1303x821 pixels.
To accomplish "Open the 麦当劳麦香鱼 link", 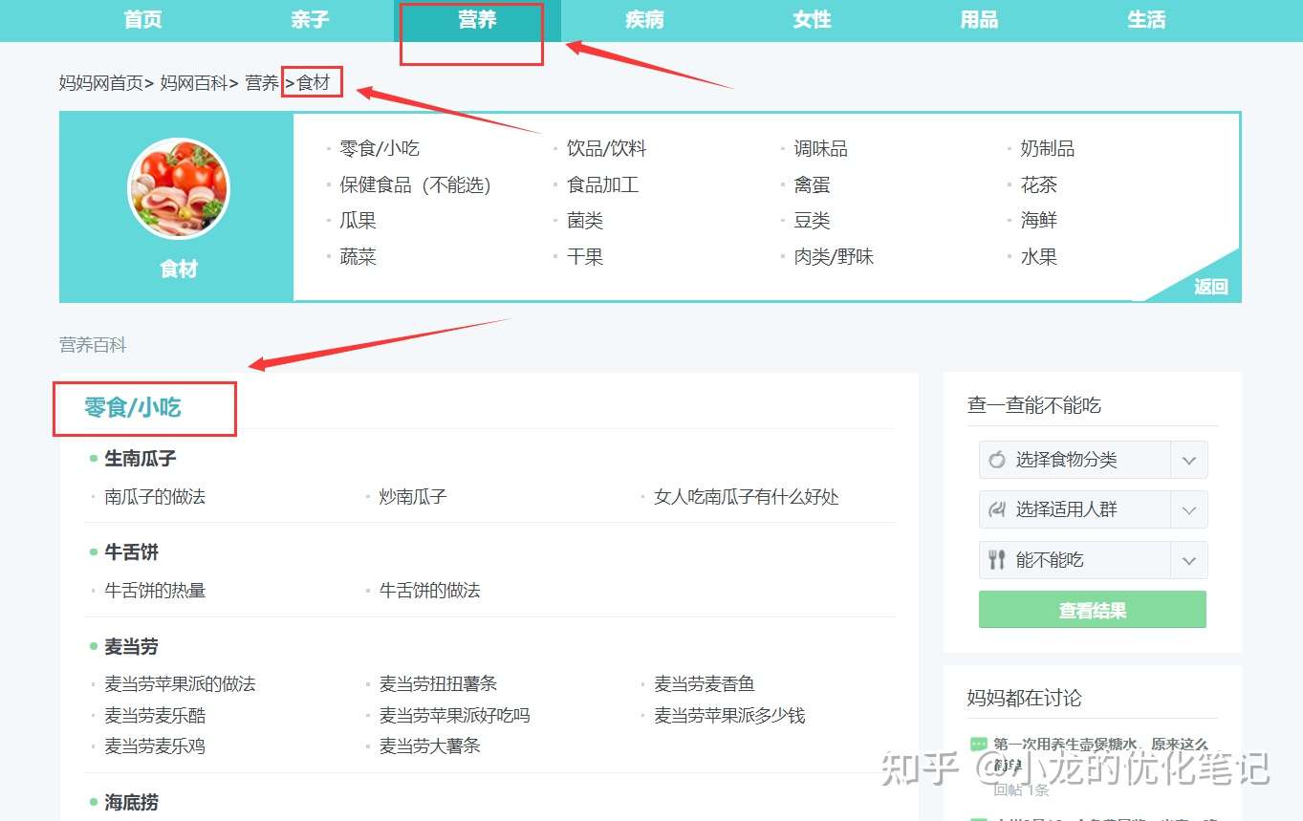I will [705, 684].
